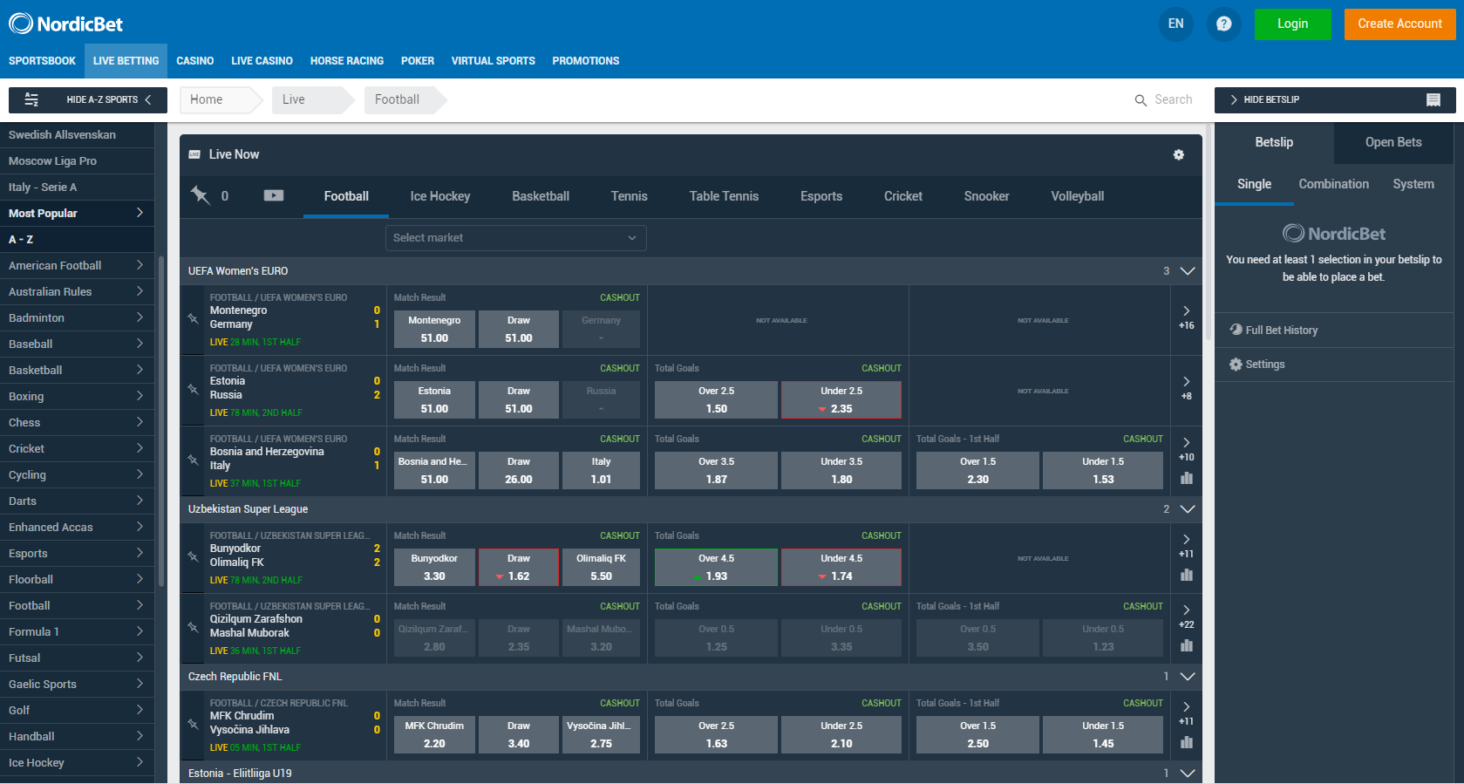1464x784 pixels.
Task: Pin the MFK Chrudim vs Vysočina Jihlava match
Action: (x=194, y=724)
